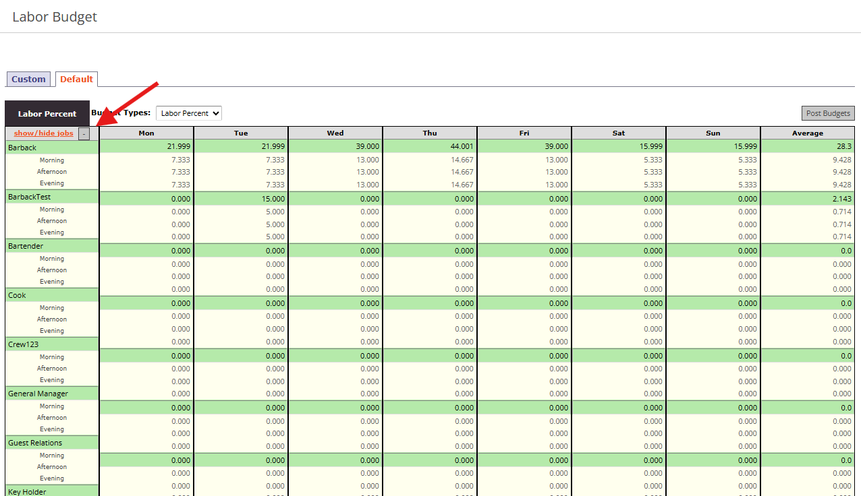Switch to the Custom tab
Viewport: 861px width, 496px height.
(28, 79)
